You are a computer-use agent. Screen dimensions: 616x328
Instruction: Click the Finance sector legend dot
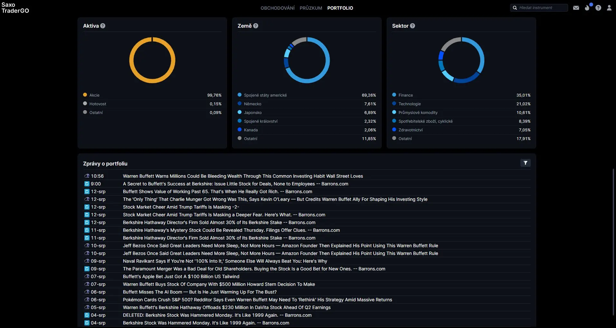[394, 95]
